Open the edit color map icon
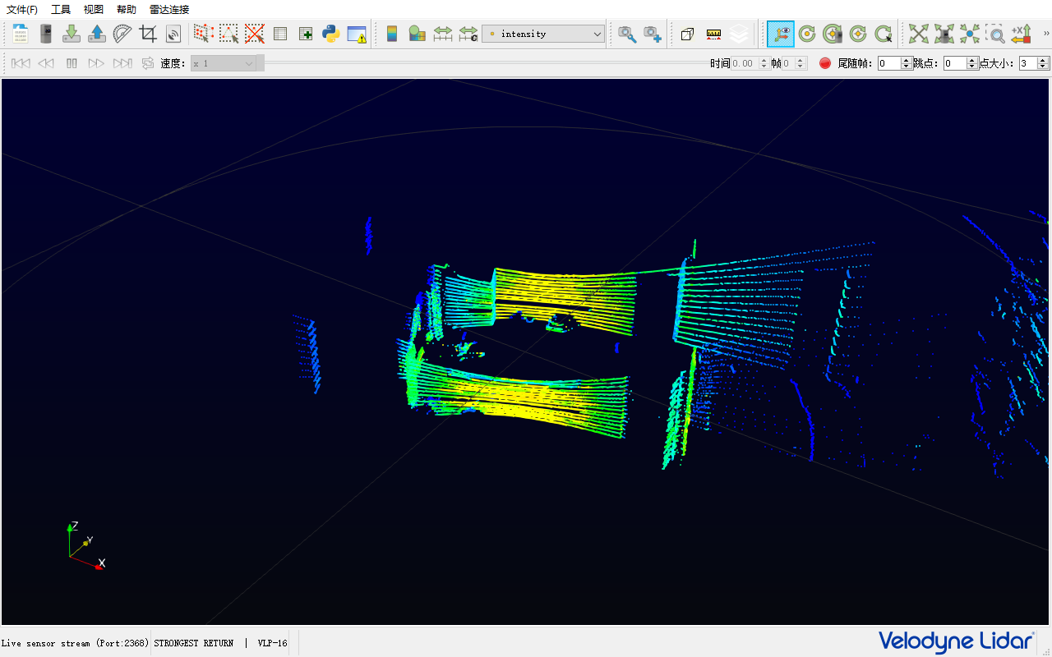Screen dimensions: 1052x657 [x=418, y=34]
